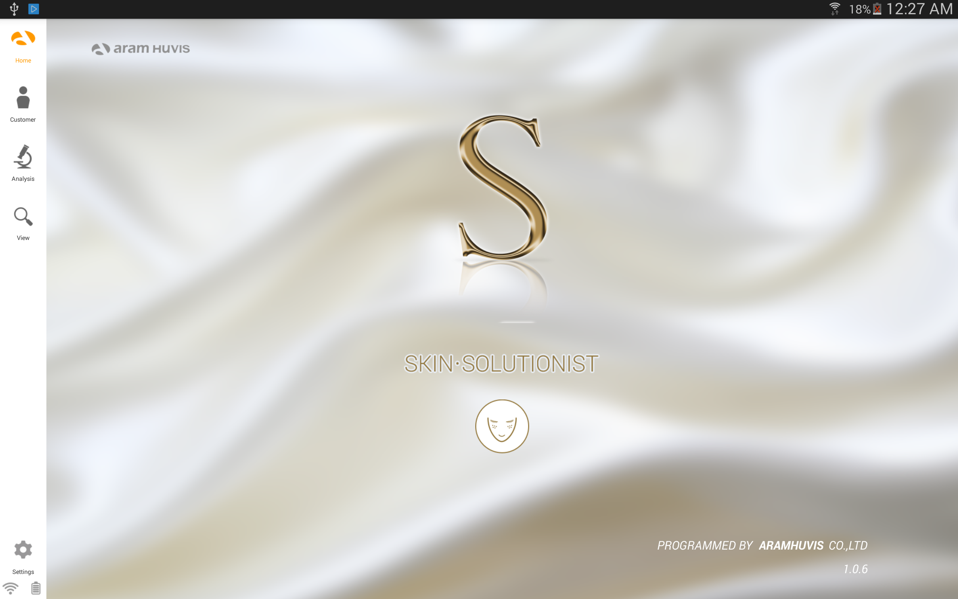Tap the USB notification icon in status bar
Viewport: 958px width, 599px height.
click(x=14, y=9)
